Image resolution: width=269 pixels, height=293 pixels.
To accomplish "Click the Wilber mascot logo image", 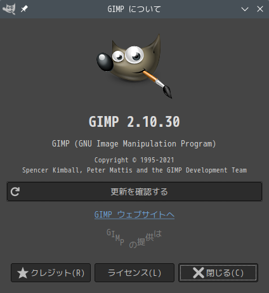I will tap(134, 66).
